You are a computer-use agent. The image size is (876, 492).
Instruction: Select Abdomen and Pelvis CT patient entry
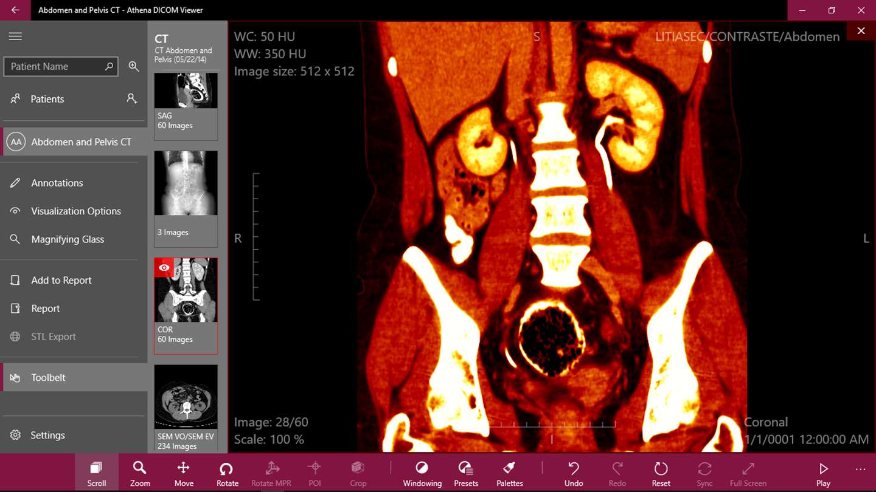tap(74, 142)
